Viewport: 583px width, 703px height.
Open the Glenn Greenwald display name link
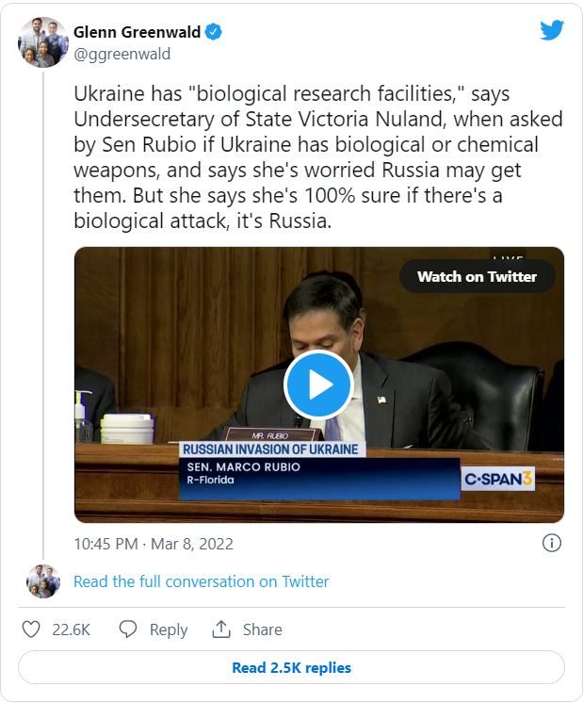click(x=137, y=32)
